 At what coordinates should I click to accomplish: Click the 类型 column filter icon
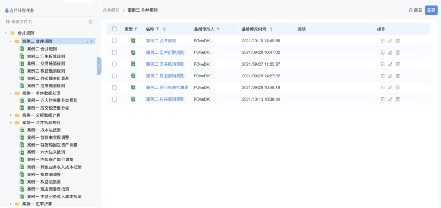pos(136,29)
